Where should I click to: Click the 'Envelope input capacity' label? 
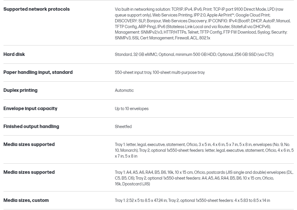tap(30, 109)
